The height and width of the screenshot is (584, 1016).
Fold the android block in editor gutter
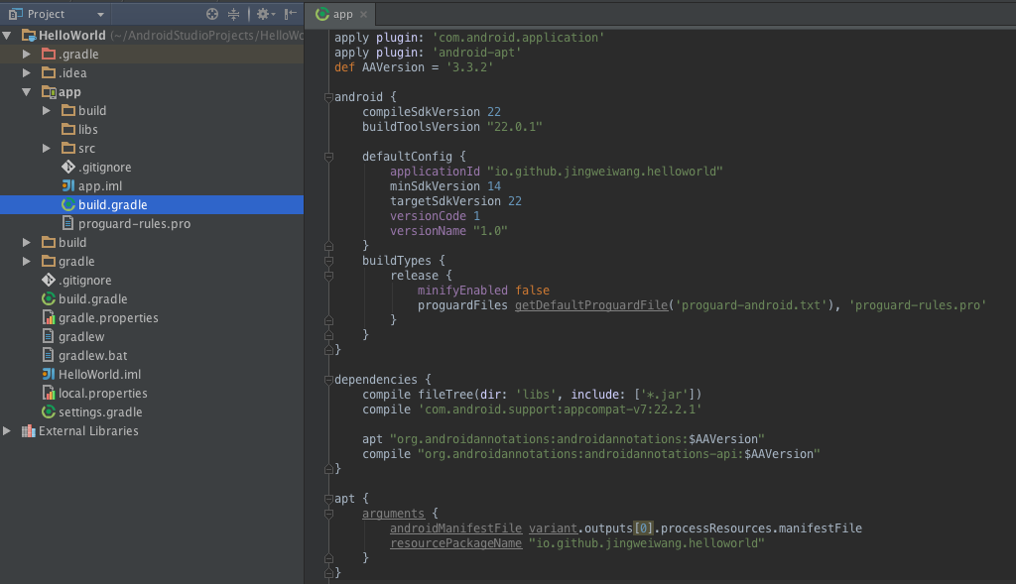point(327,97)
